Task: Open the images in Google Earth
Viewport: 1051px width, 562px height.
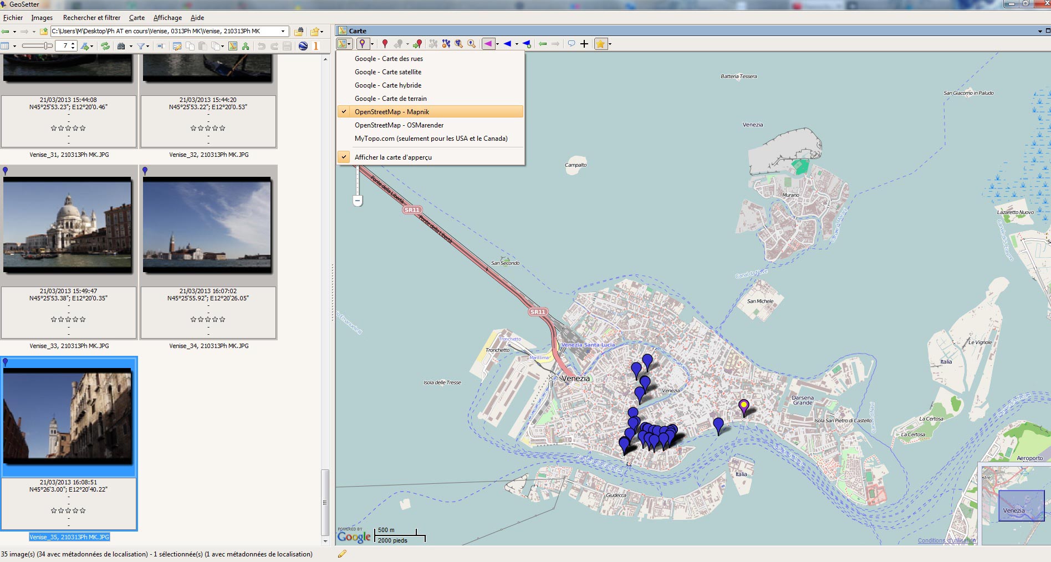Action: 304,45
